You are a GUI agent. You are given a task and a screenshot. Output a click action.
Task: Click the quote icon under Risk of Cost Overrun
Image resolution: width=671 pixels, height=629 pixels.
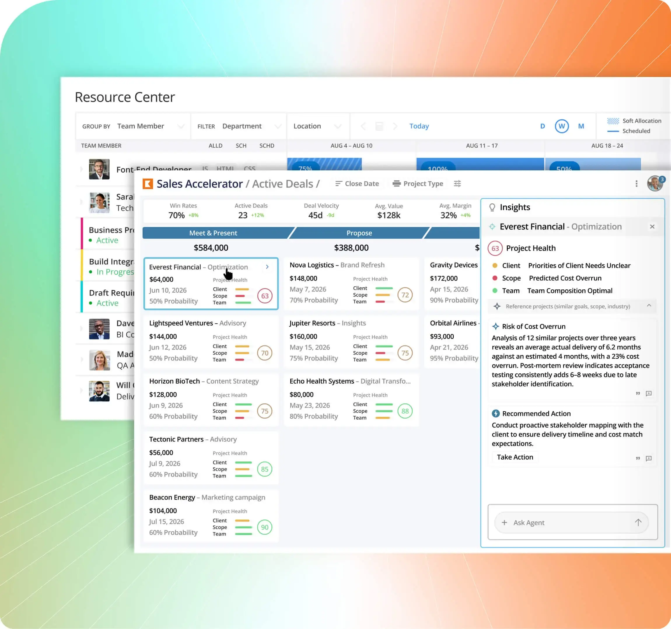click(638, 394)
